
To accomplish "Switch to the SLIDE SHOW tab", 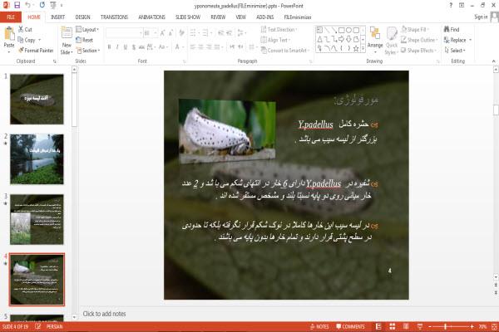I will point(188,17).
